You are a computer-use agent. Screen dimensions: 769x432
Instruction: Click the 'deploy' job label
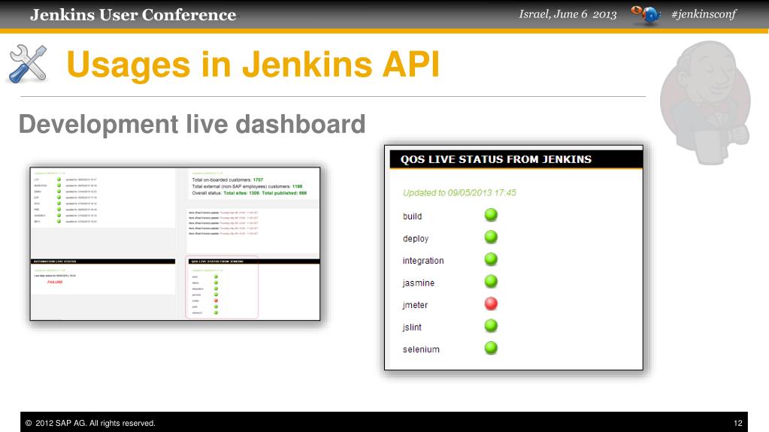pos(416,239)
